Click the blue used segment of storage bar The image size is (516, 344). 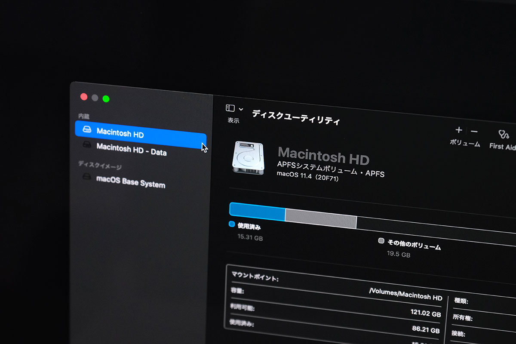pyautogui.click(x=257, y=212)
